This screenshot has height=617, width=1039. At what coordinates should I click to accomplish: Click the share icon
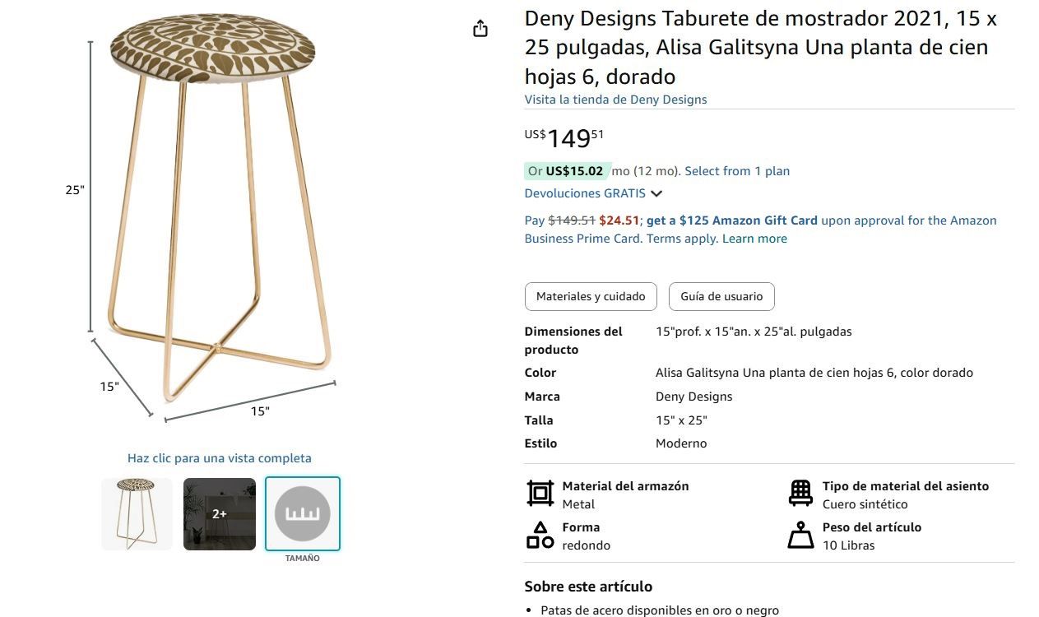click(x=480, y=27)
